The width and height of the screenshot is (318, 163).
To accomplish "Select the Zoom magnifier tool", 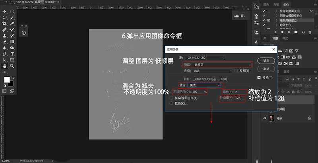I will click(12, 66).
